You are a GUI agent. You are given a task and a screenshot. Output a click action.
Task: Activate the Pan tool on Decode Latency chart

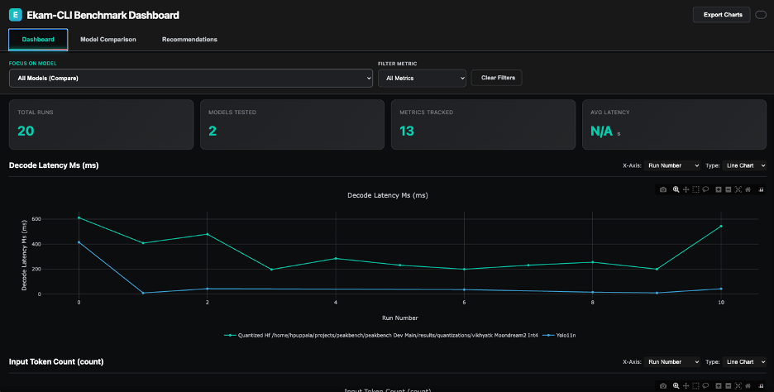point(686,189)
